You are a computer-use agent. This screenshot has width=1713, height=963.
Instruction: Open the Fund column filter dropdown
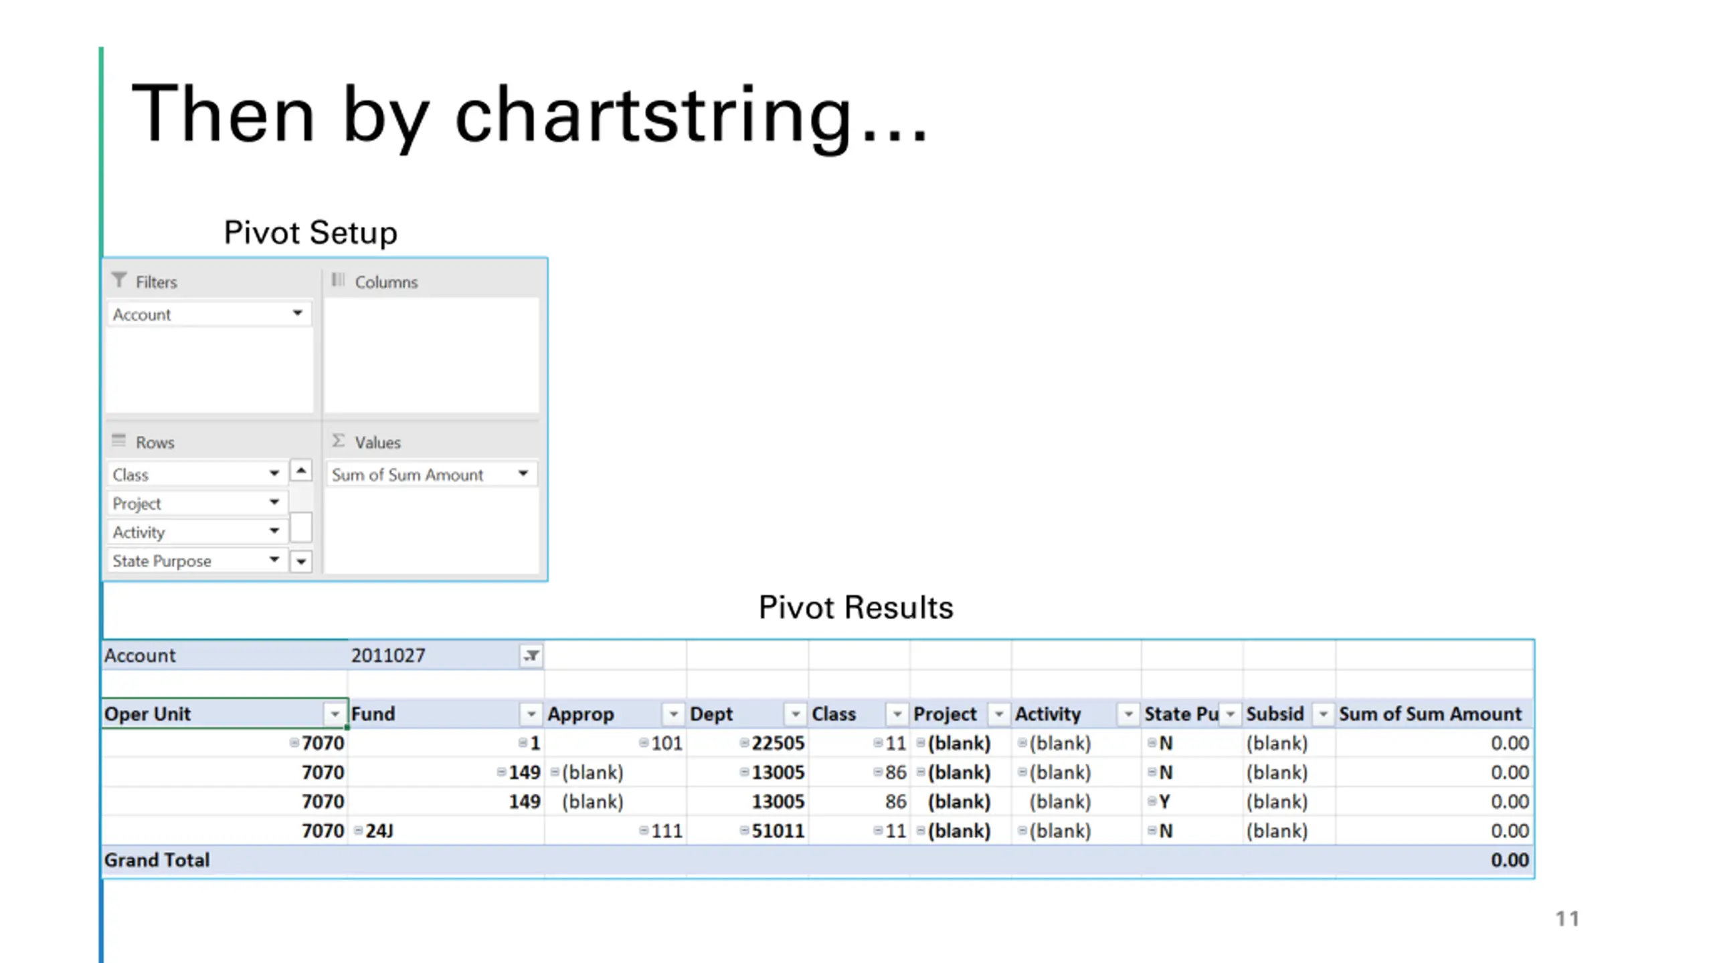coord(531,714)
